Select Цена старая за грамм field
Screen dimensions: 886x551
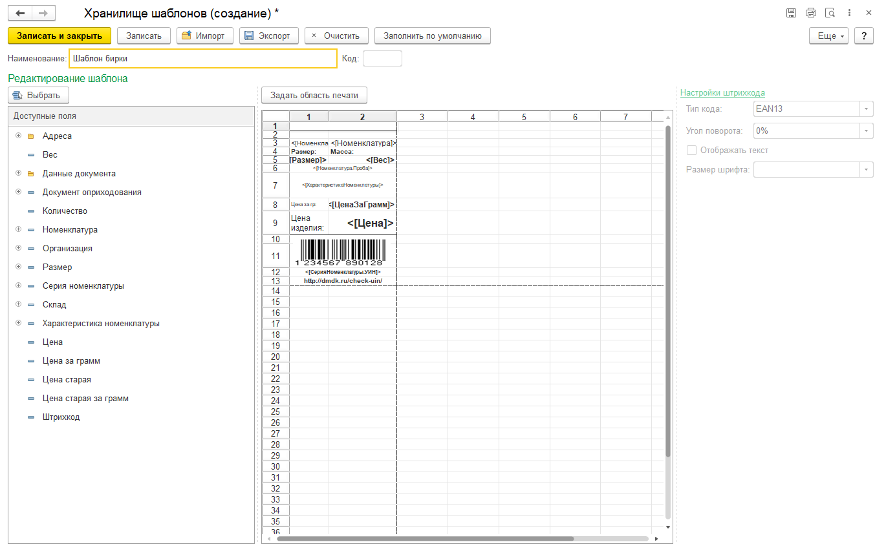coord(85,399)
